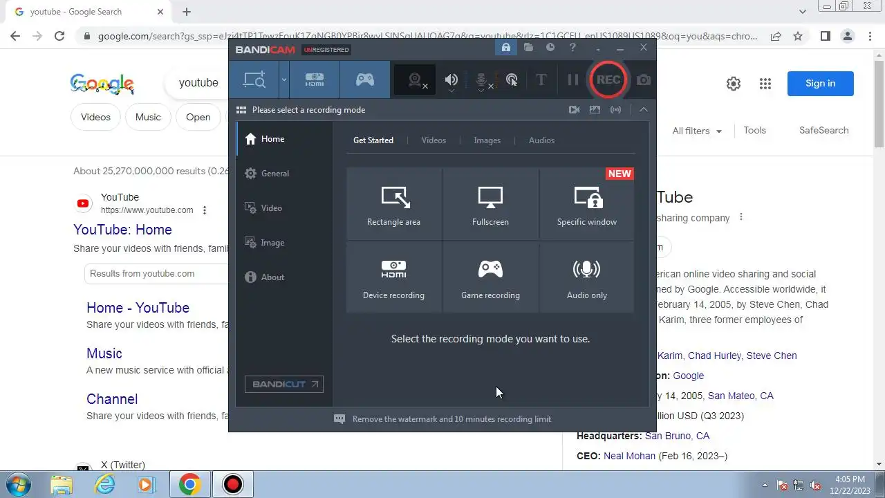Open Chrome tab search dropdown arrow
Viewport: 885px width, 498px height.
click(x=803, y=12)
